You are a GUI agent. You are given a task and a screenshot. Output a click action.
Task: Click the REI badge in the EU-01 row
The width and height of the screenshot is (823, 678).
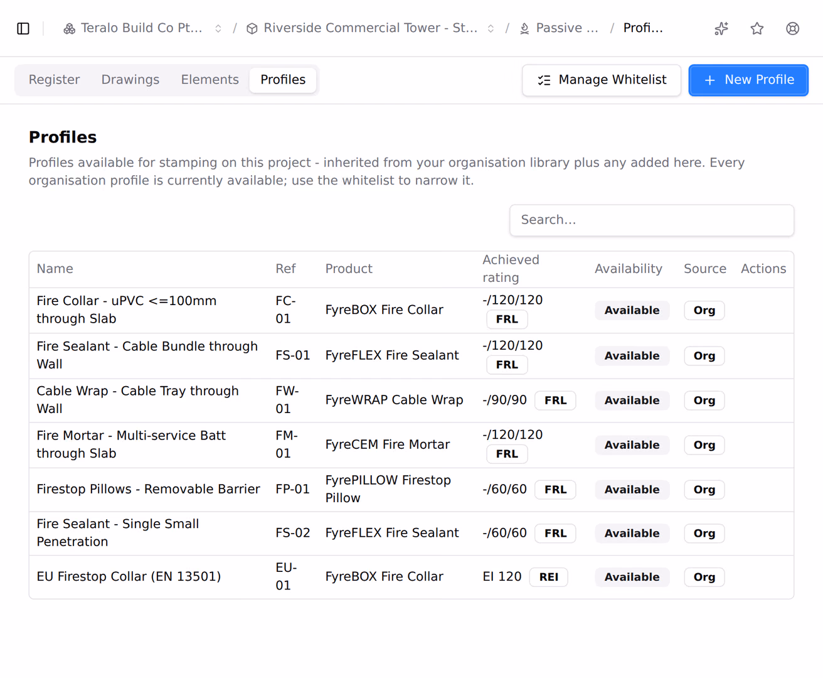pyautogui.click(x=549, y=577)
